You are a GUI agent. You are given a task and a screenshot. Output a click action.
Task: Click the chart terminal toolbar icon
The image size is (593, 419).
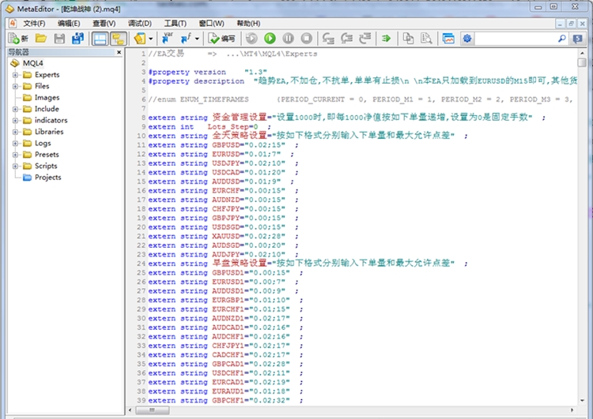click(448, 39)
